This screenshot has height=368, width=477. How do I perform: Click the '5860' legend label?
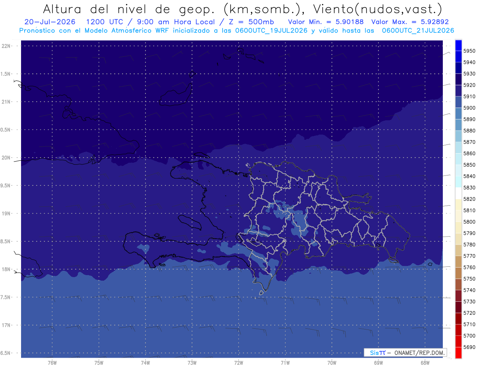point(469,154)
